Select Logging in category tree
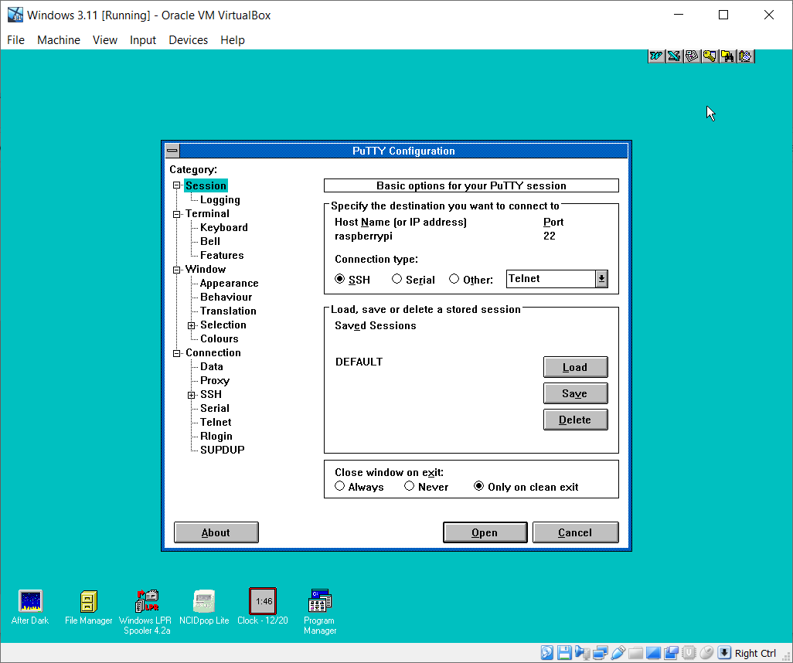 point(220,200)
